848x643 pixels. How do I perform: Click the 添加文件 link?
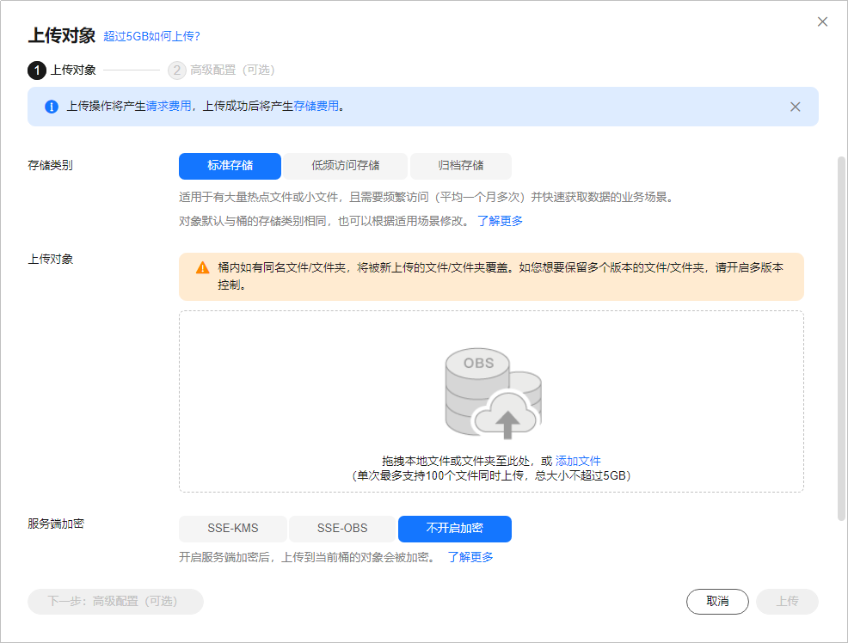(x=578, y=461)
